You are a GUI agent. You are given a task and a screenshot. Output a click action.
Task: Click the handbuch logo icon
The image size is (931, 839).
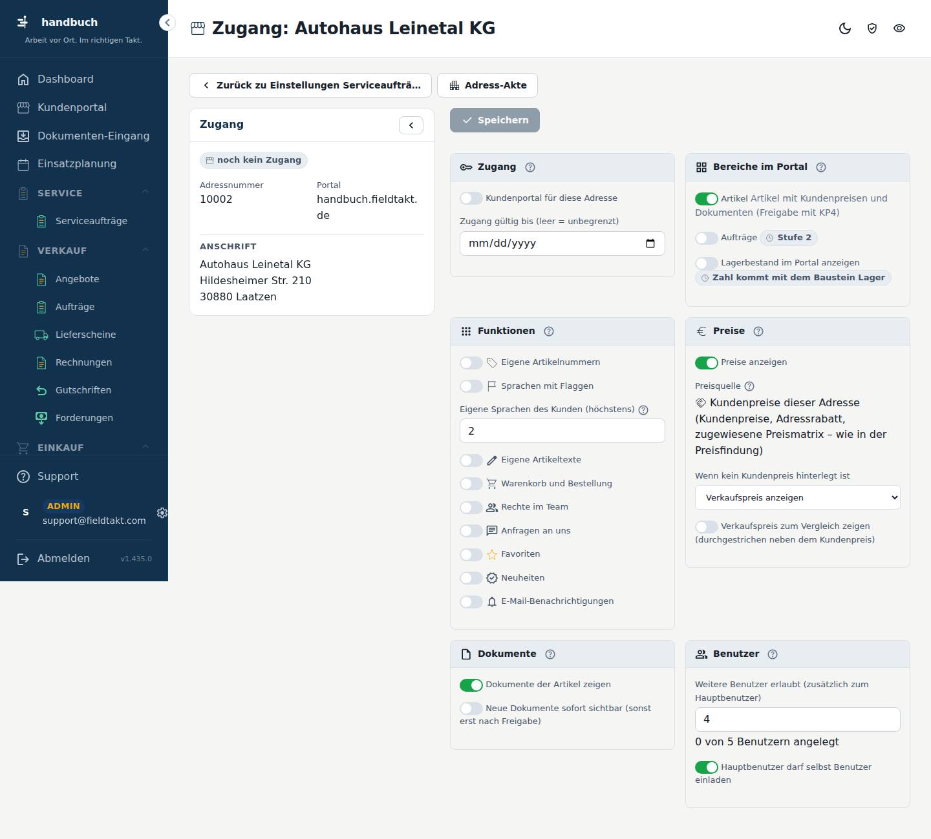point(23,22)
